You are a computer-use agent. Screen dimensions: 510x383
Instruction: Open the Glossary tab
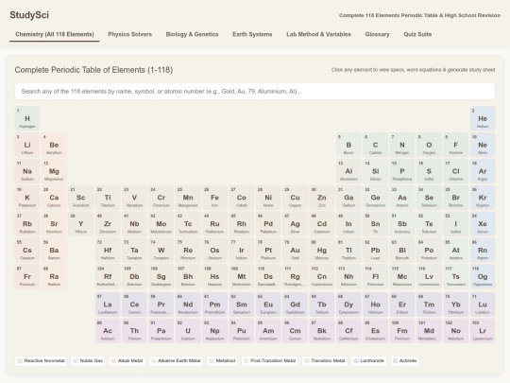(x=377, y=35)
